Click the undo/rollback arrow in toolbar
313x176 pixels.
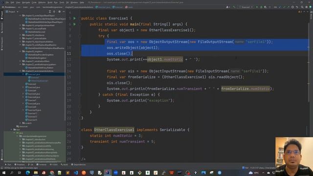(x=297, y=7)
